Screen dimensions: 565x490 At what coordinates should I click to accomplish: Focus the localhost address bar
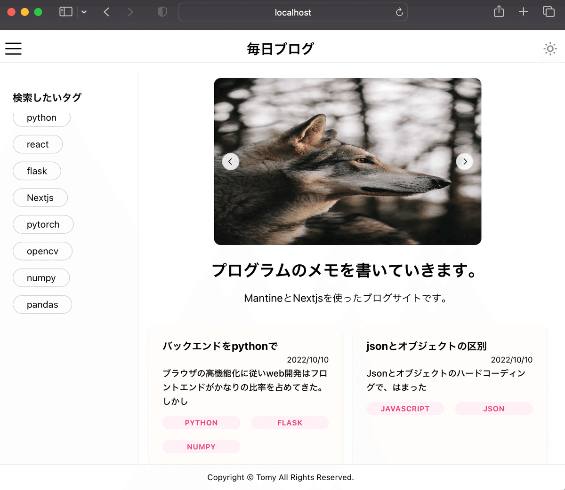click(293, 12)
